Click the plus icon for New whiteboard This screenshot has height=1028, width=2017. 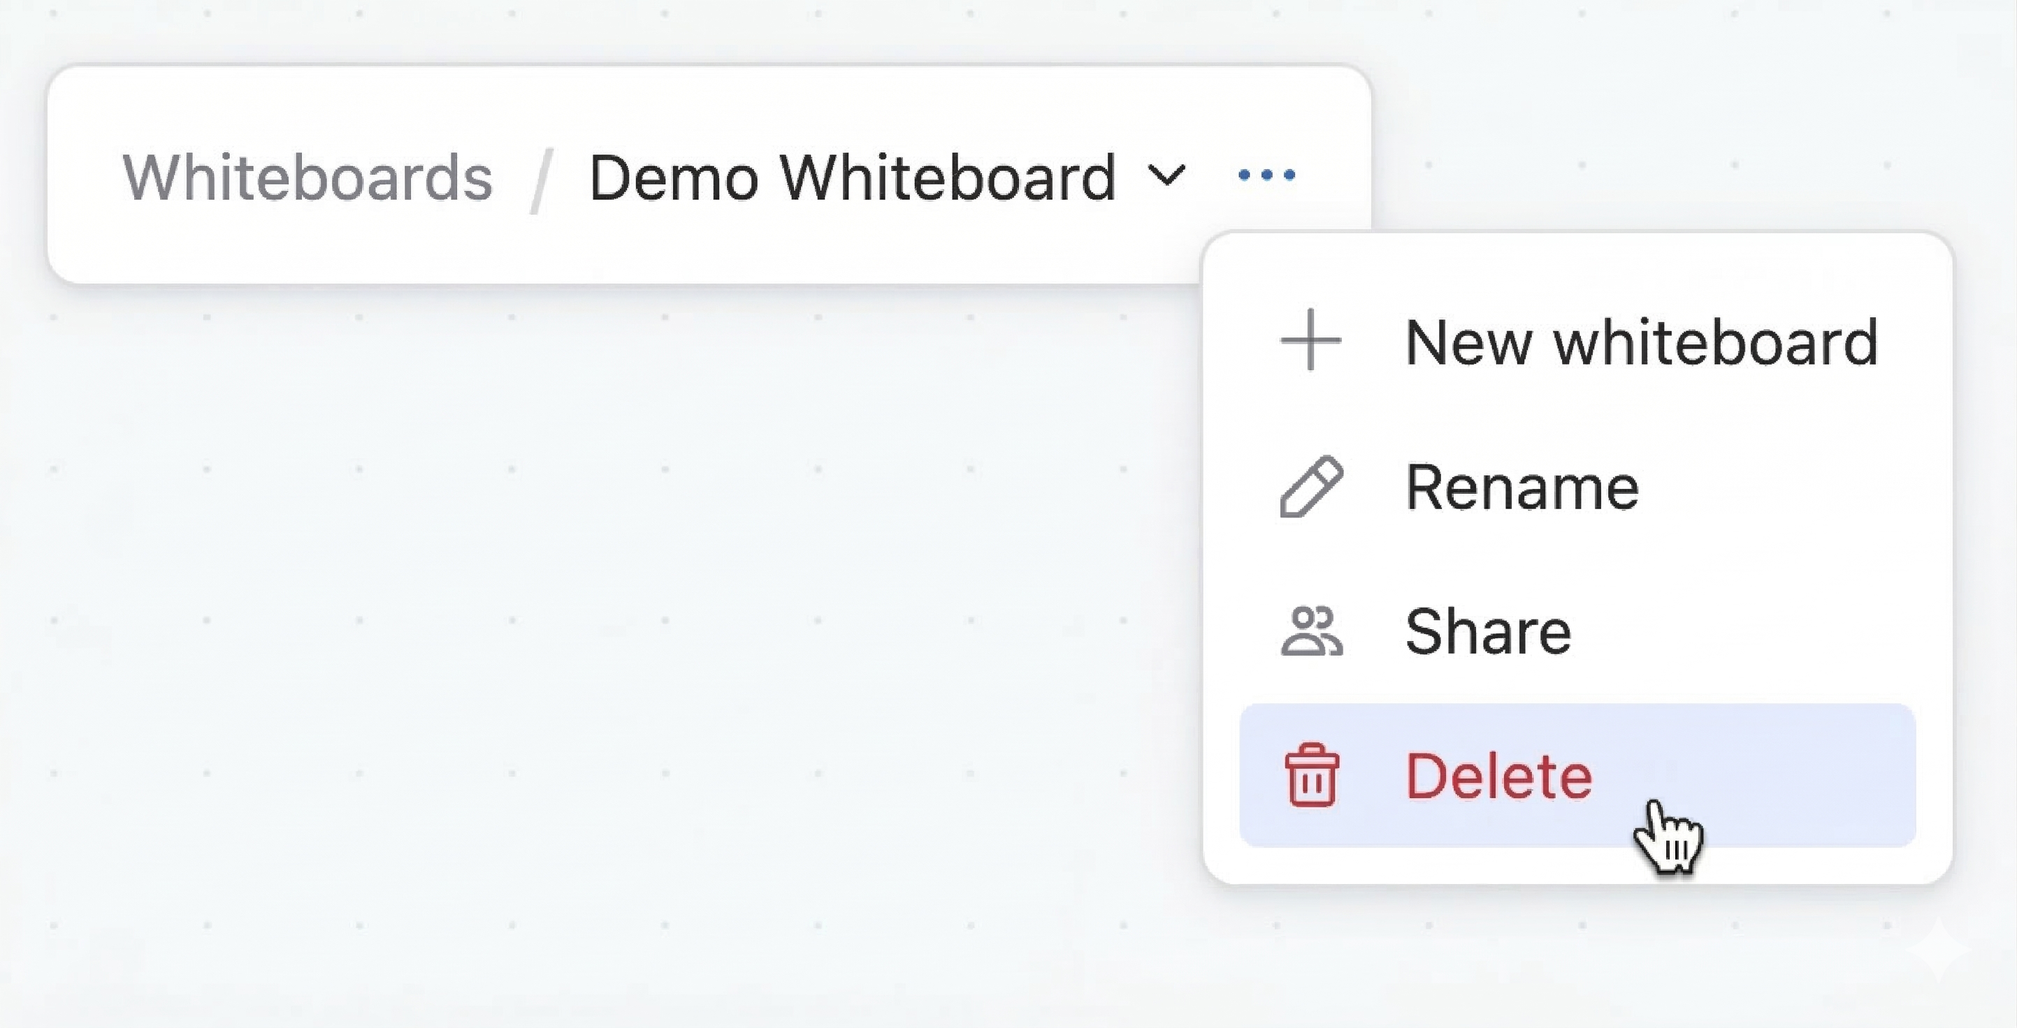tap(1310, 340)
